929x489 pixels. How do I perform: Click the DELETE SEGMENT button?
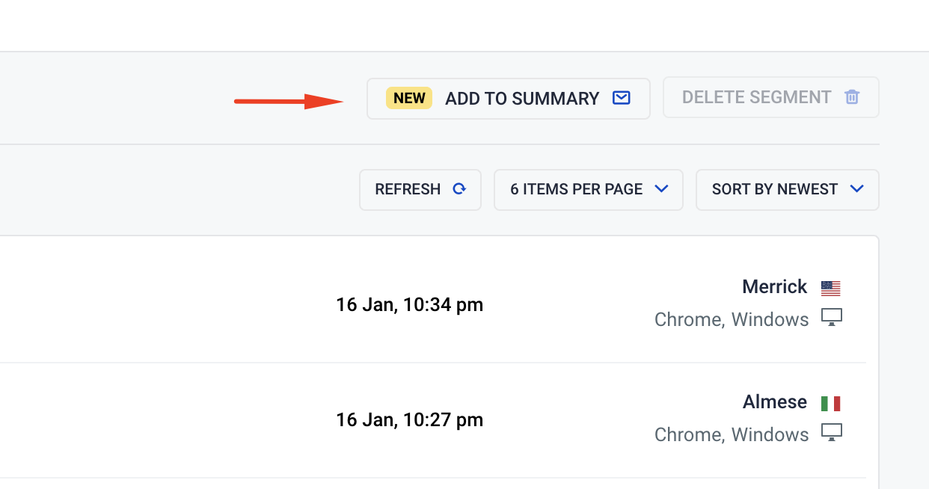click(x=770, y=96)
